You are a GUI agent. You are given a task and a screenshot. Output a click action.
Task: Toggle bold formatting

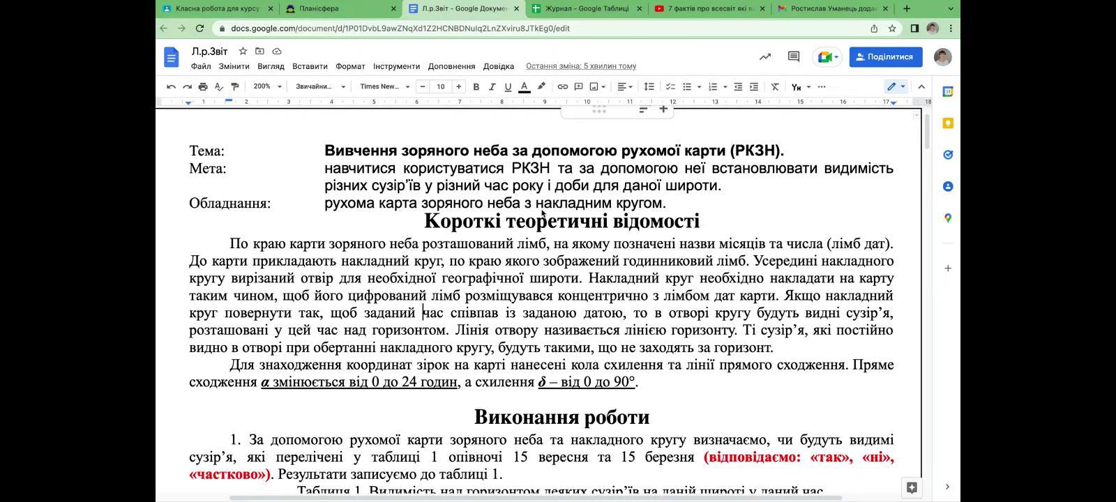tap(476, 86)
